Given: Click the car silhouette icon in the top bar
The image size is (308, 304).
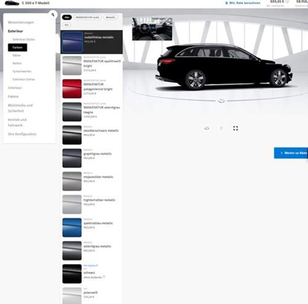Looking at the screenshot, I should click(x=12, y=3).
